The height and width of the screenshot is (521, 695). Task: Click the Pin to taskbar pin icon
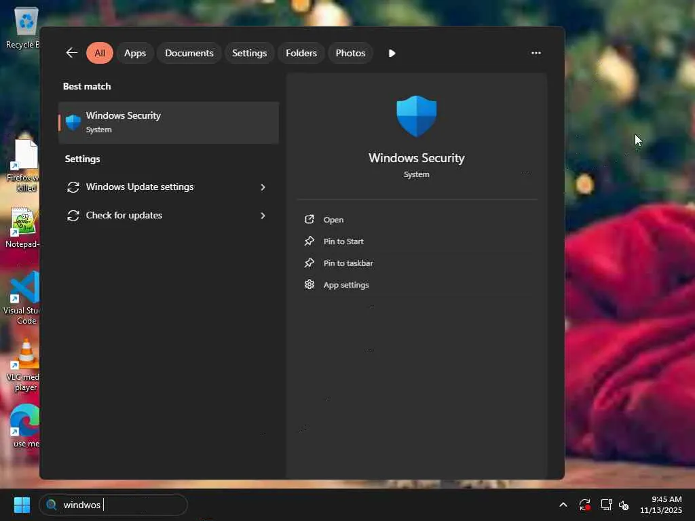(x=309, y=263)
